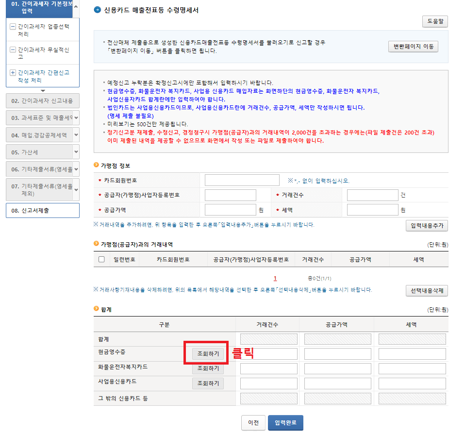Focus the 공급가액 input in 가맹점 정보
Image resolution: width=465 pixels, height=434 pixels.
(231, 210)
